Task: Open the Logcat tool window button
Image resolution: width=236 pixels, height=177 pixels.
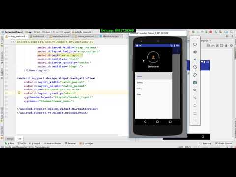Action: pos(34,143)
